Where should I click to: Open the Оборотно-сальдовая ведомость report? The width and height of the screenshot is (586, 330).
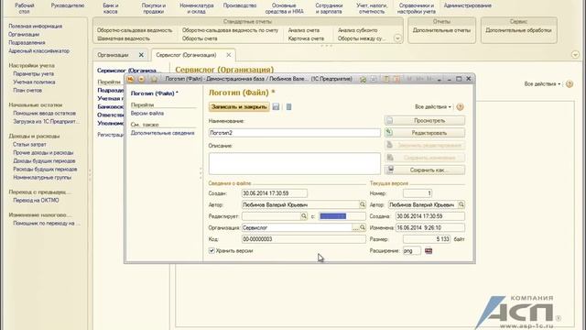[135, 30]
